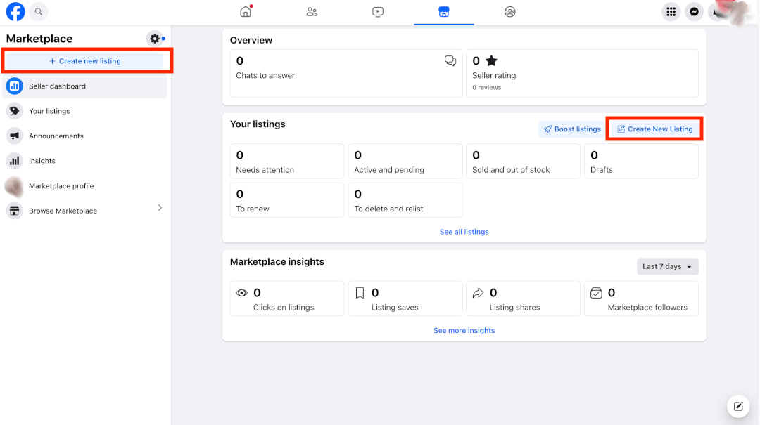Viewport: 760px width, 425px height.
Task: Click the Marketplace profile avatar
Action: click(x=14, y=186)
